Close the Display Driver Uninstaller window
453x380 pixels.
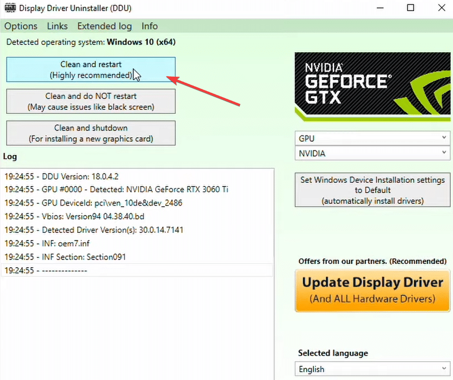pyautogui.click(x=441, y=8)
